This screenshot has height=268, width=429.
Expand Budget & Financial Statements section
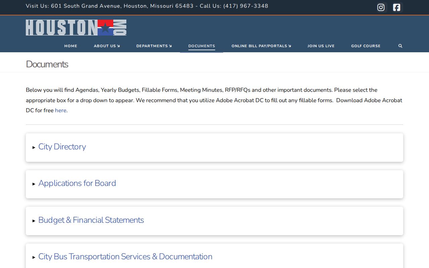pos(214,221)
